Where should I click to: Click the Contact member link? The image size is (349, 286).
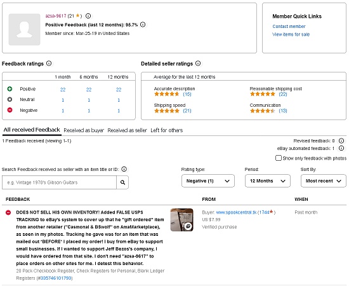289,27
